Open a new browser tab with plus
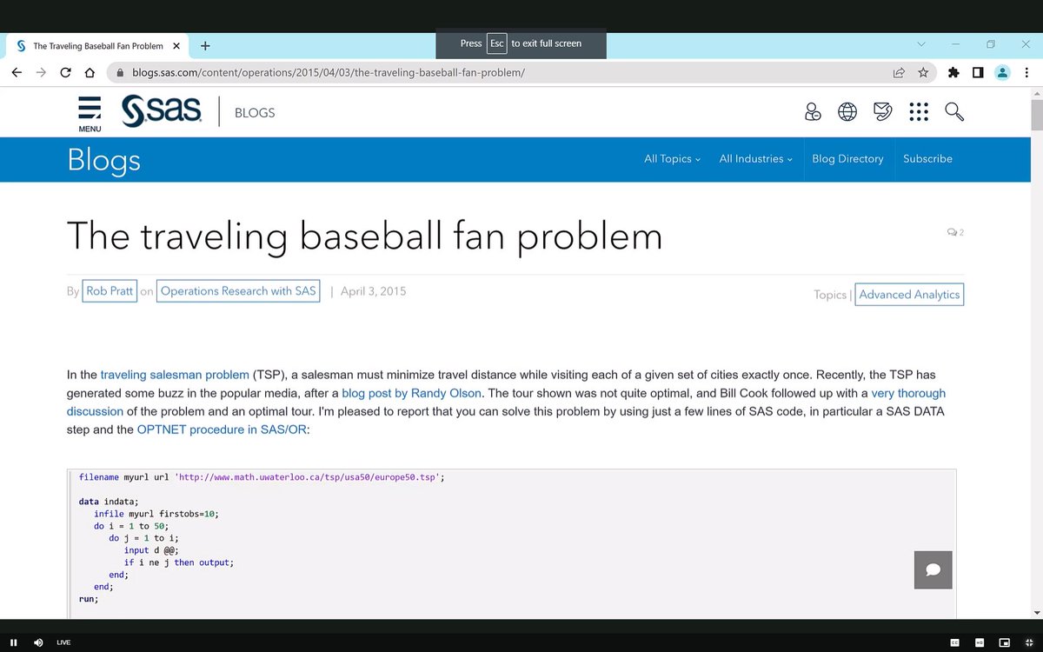 point(204,46)
